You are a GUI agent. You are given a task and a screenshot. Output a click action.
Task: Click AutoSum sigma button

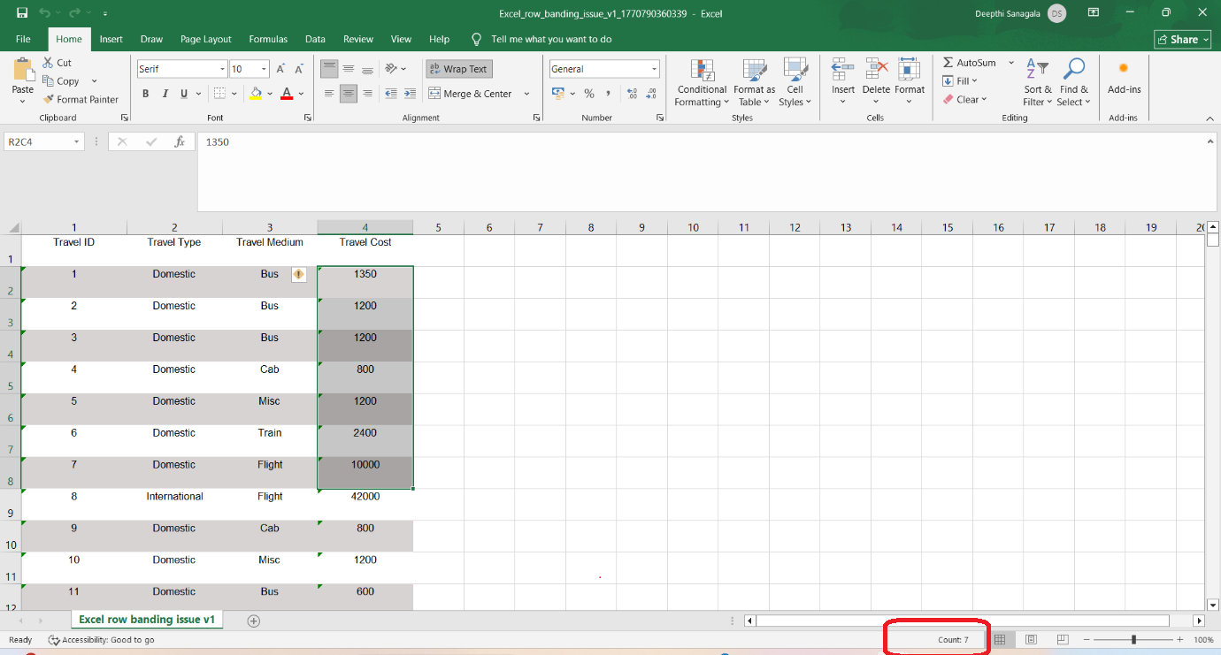[x=969, y=63]
